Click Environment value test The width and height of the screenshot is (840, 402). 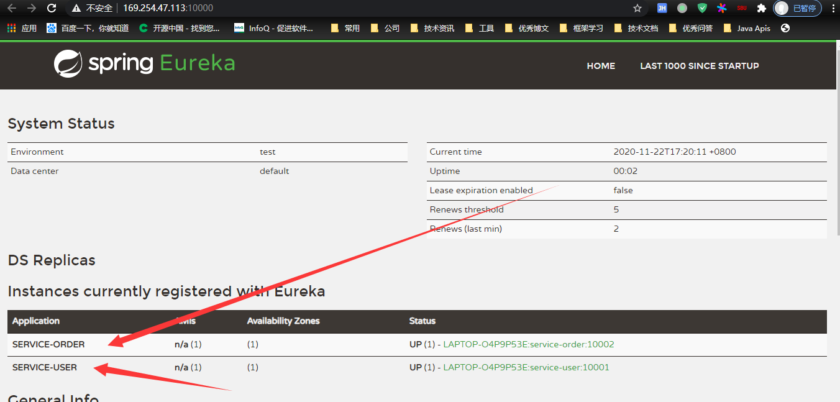coord(268,152)
